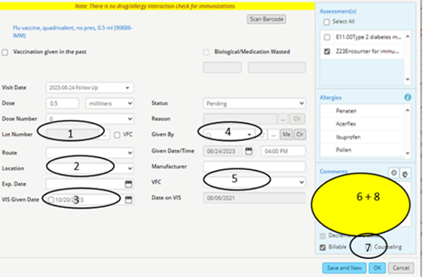The image size is (423, 277).
Task: Open the milliliters unit dropdown
Action: (109, 103)
